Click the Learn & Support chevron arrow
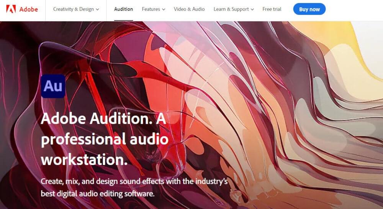Screen dimensions: 383x209 252,10
